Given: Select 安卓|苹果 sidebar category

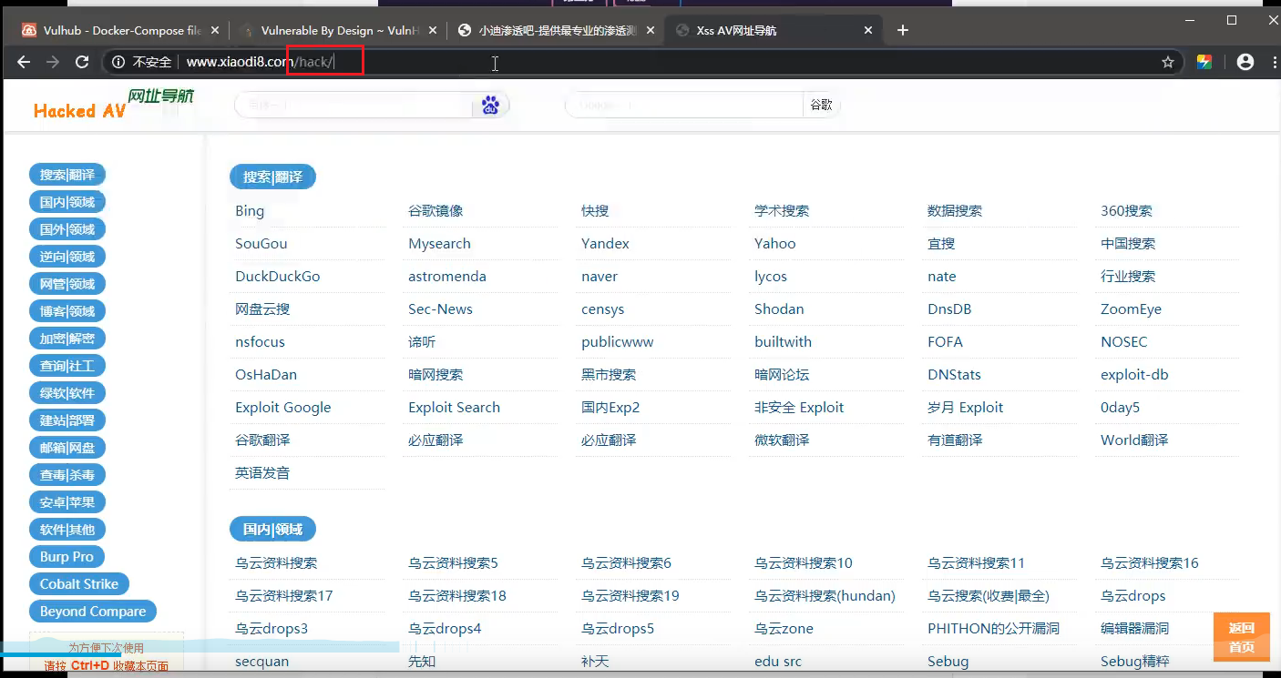Looking at the screenshot, I should [x=67, y=502].
